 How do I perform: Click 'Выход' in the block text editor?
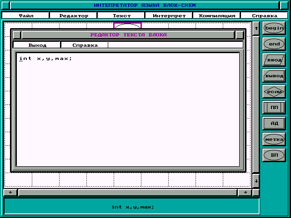pyautogui.click(x=37, y=45)
